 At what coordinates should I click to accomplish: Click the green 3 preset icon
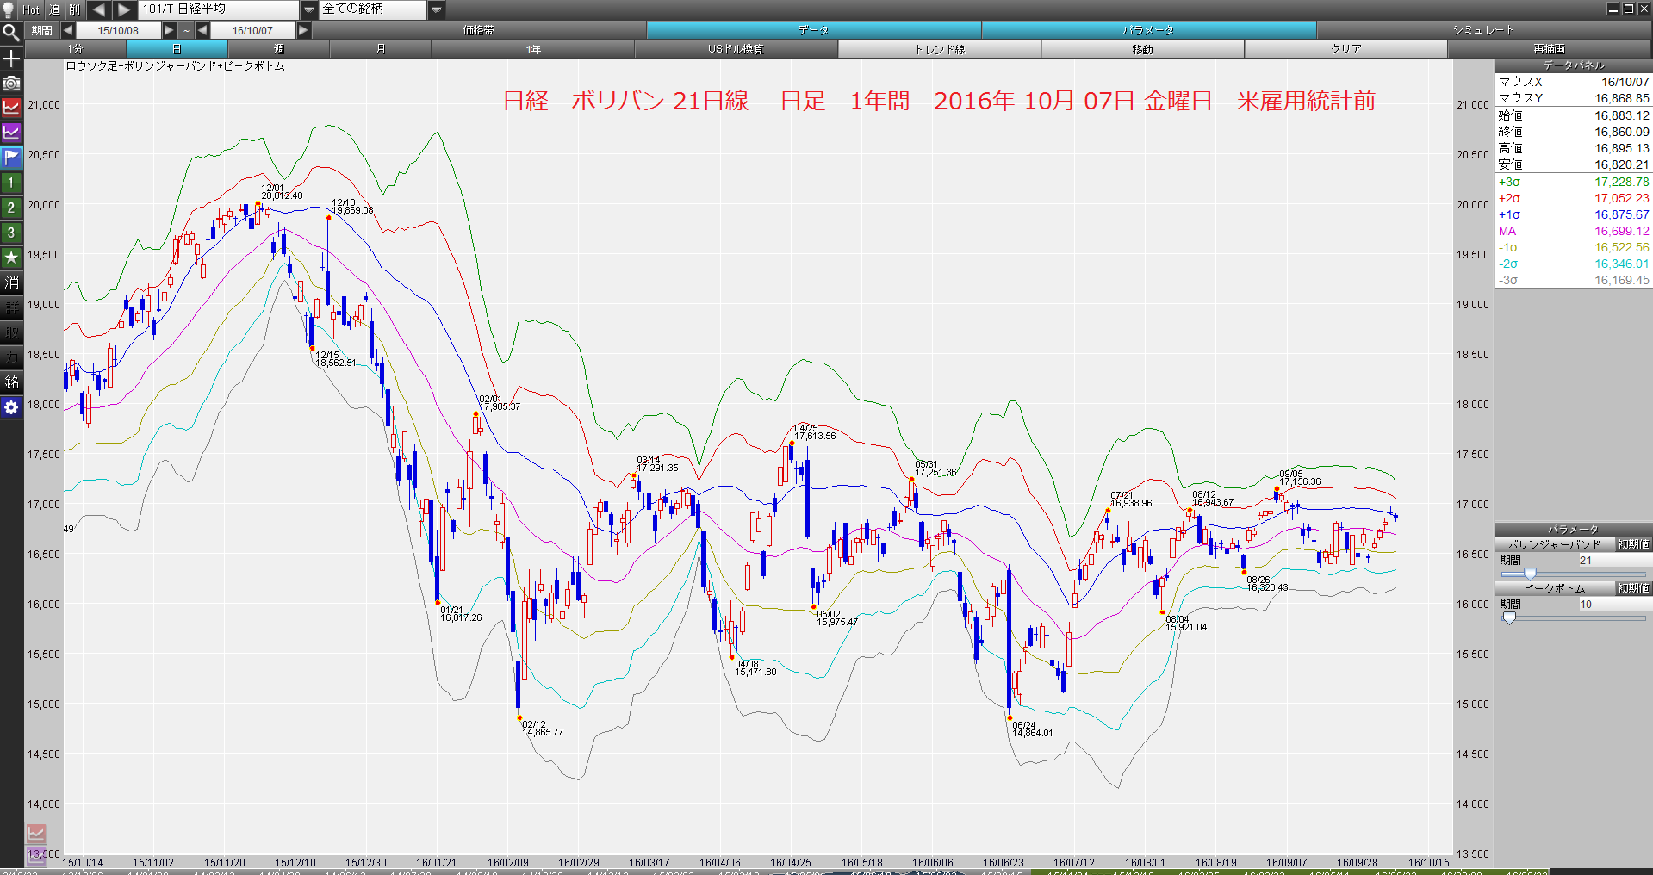coord(11,233)
